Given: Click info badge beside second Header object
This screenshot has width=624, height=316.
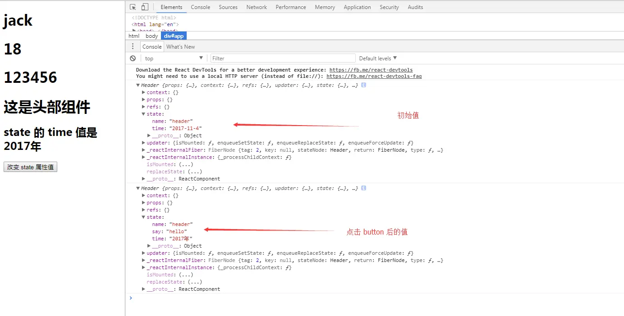Looking at the screenshot, I should 364,188.
